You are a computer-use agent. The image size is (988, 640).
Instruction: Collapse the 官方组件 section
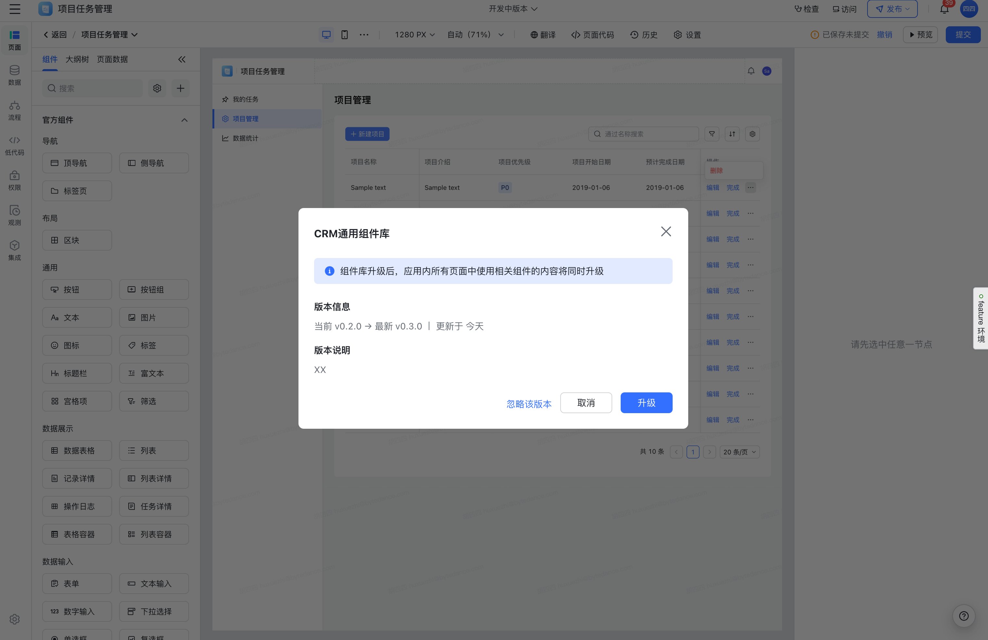tap(184, 120)
